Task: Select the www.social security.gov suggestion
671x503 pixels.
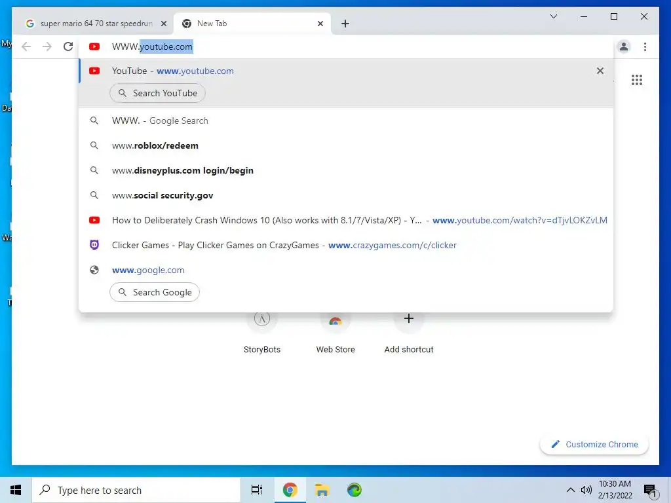Action: (x=346, y=195)
